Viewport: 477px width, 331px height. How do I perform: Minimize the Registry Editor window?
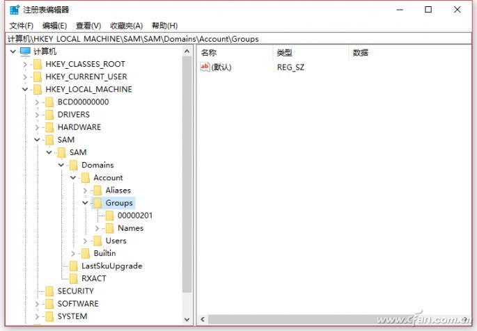pos(400,10)
